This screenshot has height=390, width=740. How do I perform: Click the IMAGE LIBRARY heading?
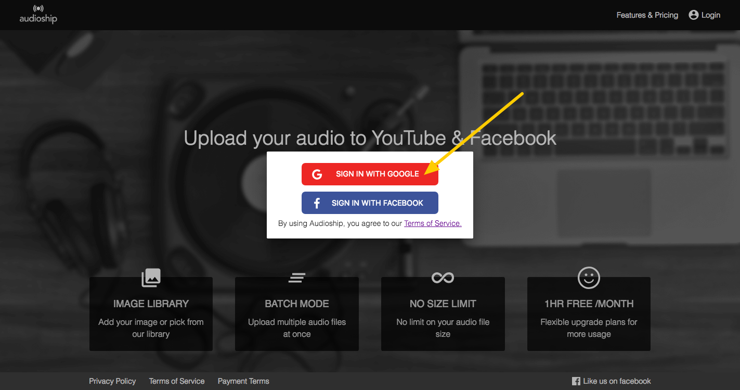[x=151, y=304]
